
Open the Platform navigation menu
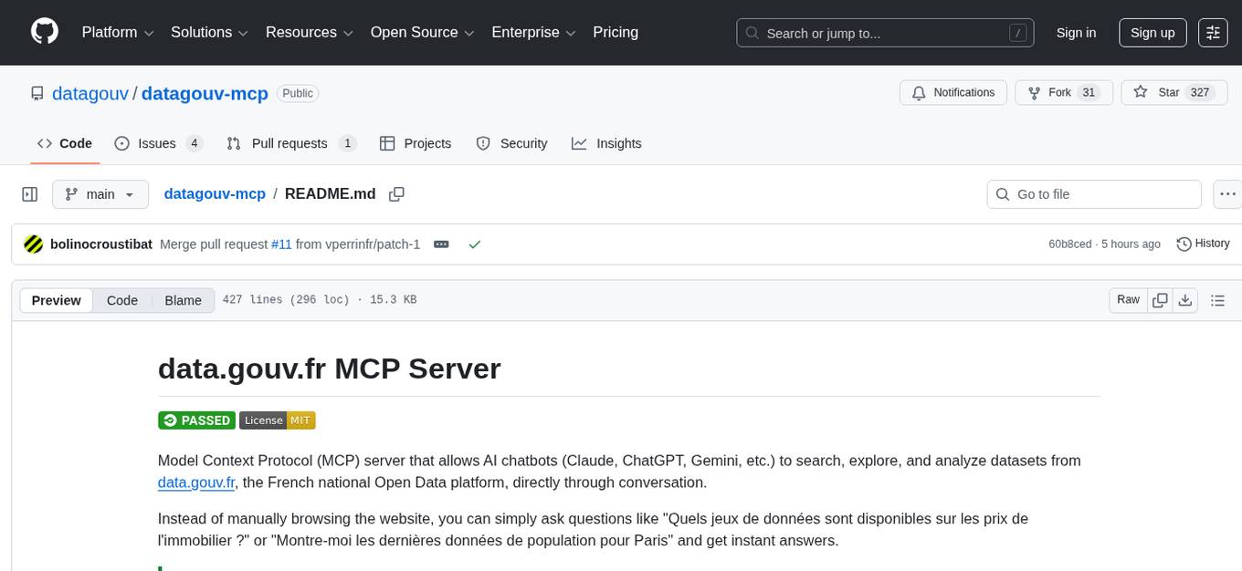tap(116, 32)
